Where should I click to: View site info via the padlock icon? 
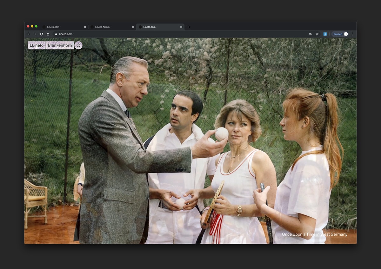click(x=56, y=34)
